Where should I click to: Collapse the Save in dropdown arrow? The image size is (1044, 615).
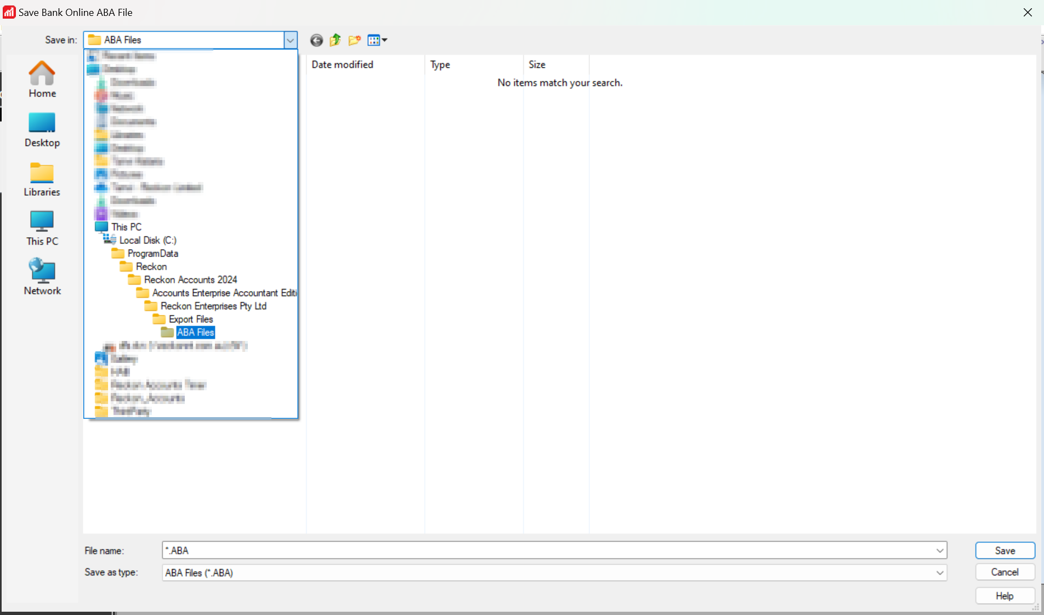pyautogui.click(x=290, y=40)
